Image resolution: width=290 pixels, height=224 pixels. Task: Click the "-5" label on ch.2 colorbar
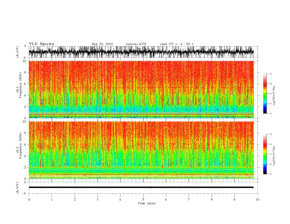point(270,154)
